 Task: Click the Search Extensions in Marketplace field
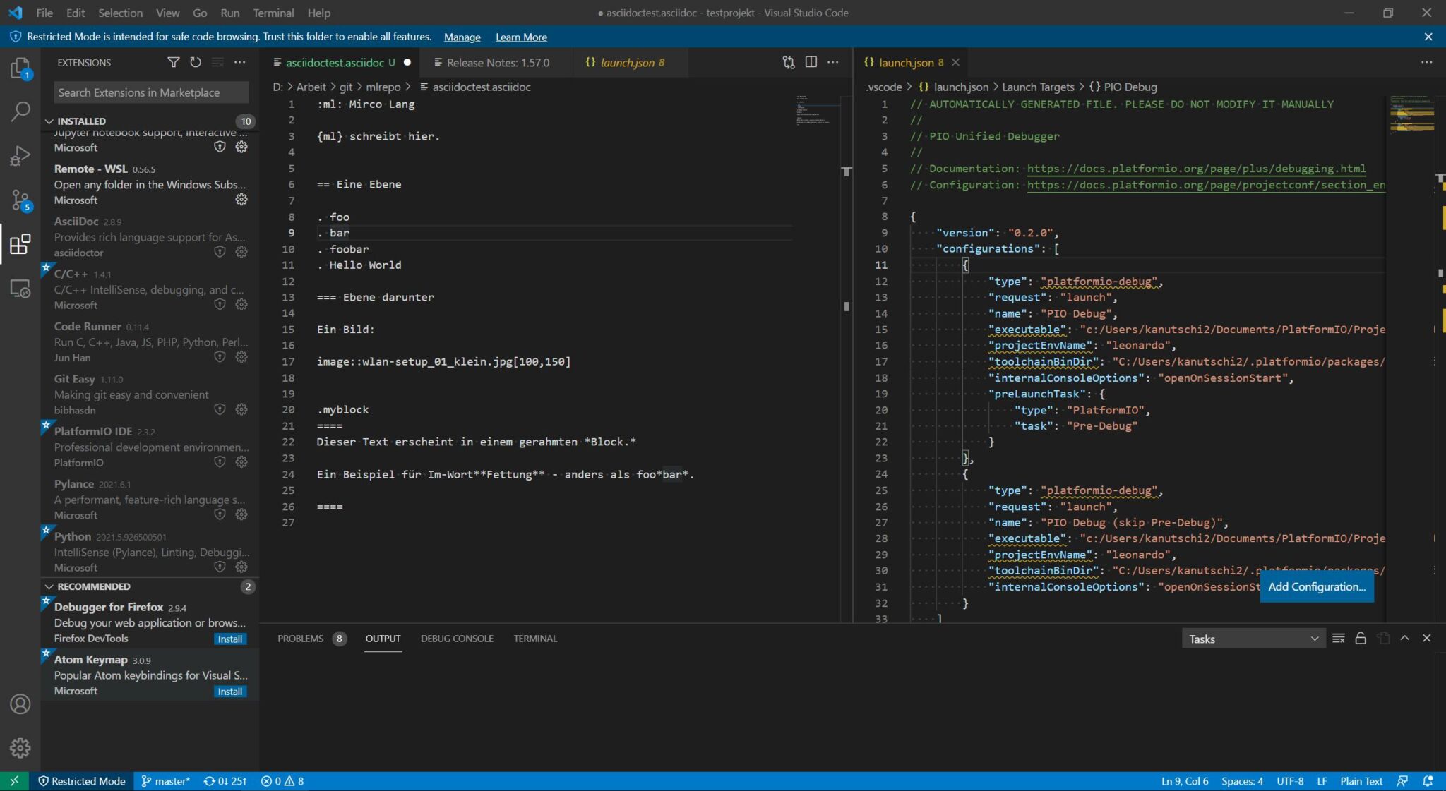point(151,92)
